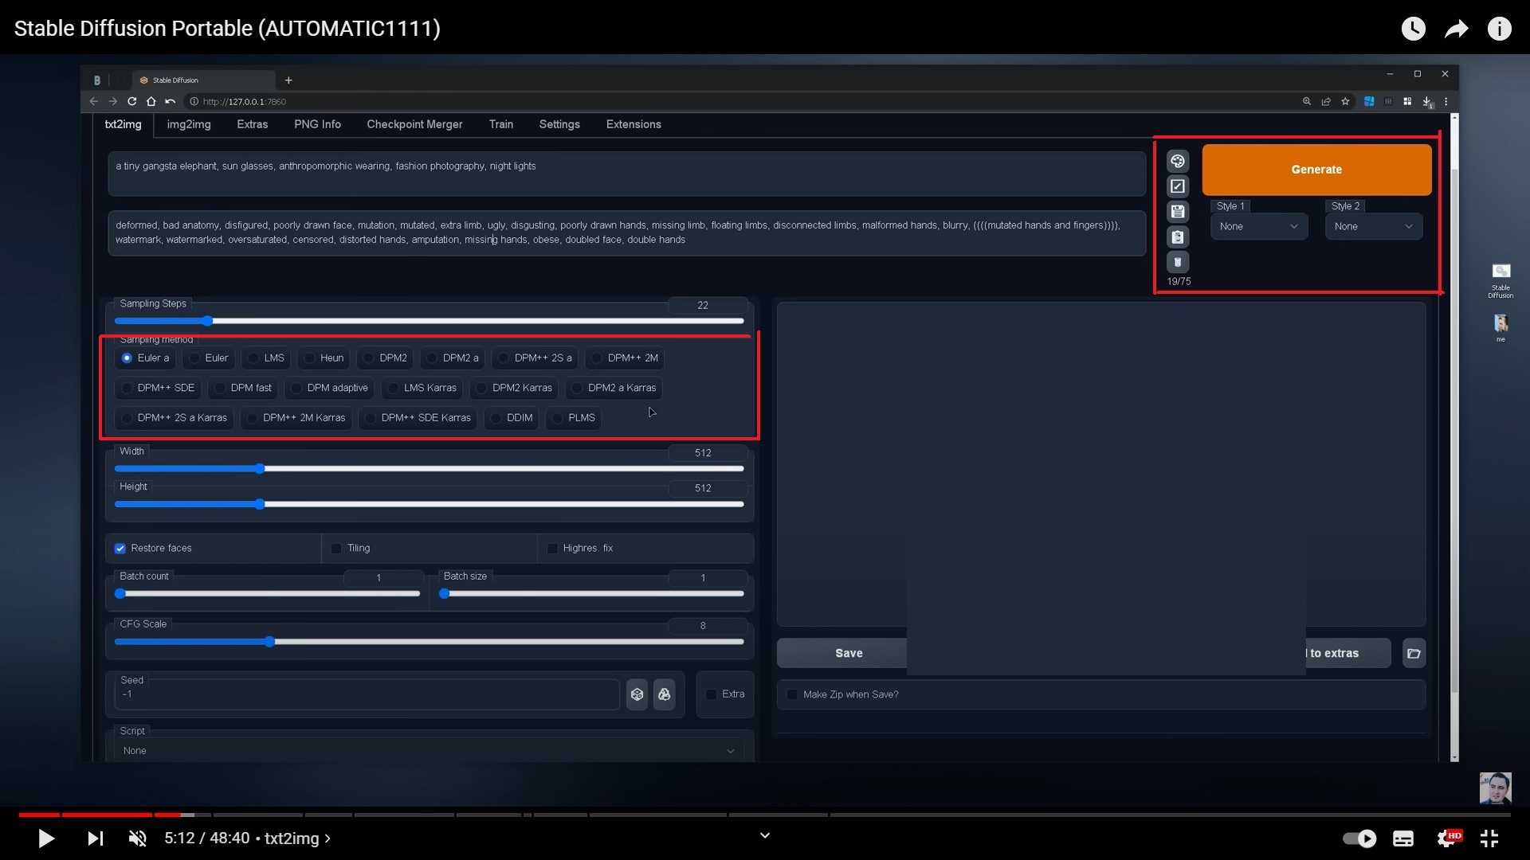Viewport: 1530px width, 860px height.
Task: Enable Highres. fix checkbox
Action: 552,549
